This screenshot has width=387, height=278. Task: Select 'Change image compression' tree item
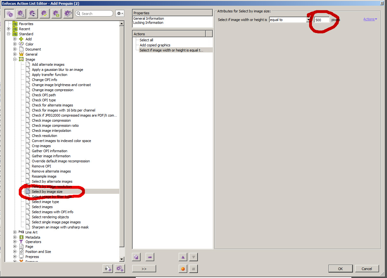[x=52, y=90]
